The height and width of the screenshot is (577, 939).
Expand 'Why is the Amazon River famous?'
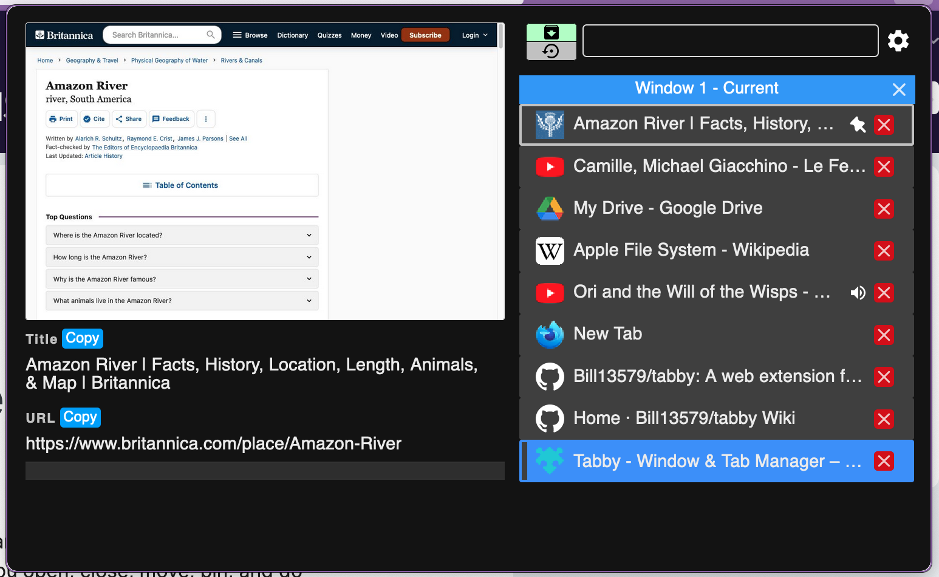click(182, 279)
